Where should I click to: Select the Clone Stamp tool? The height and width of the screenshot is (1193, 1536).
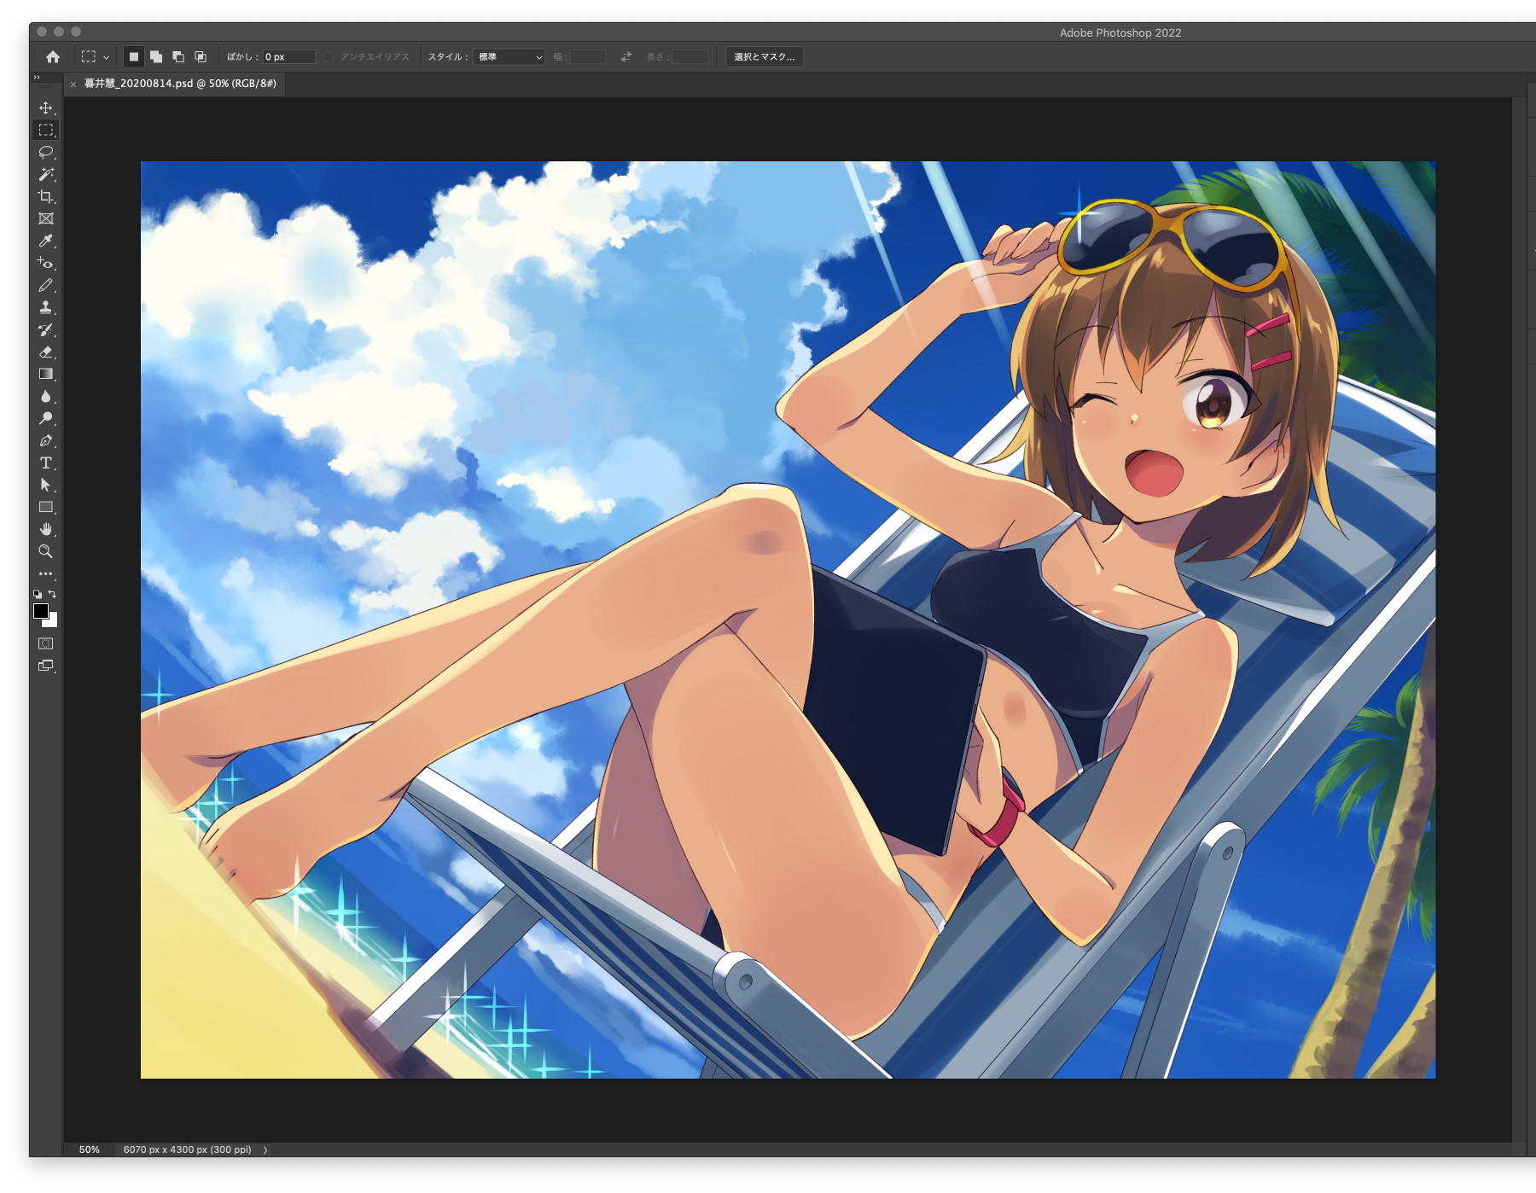(x=46, y=308)
